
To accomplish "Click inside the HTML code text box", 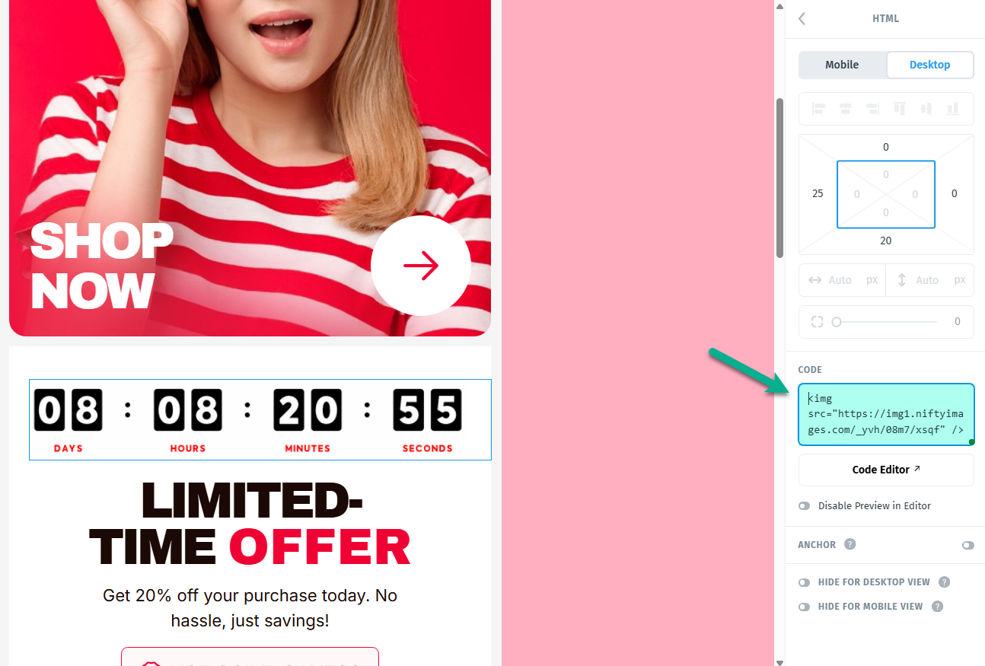I will [x=886, y=414].
